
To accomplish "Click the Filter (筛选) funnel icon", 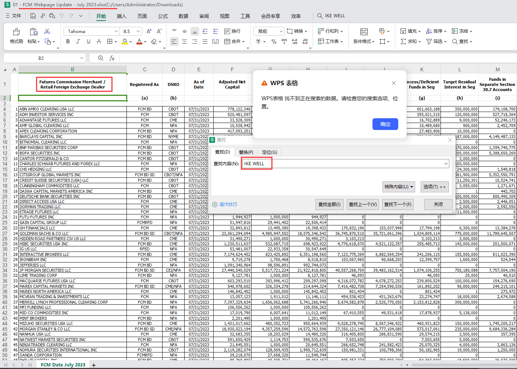I will point(429,41).
